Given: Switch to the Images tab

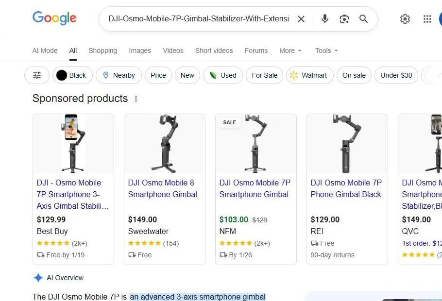Looking at the screenshot, I should click(140, 50).
